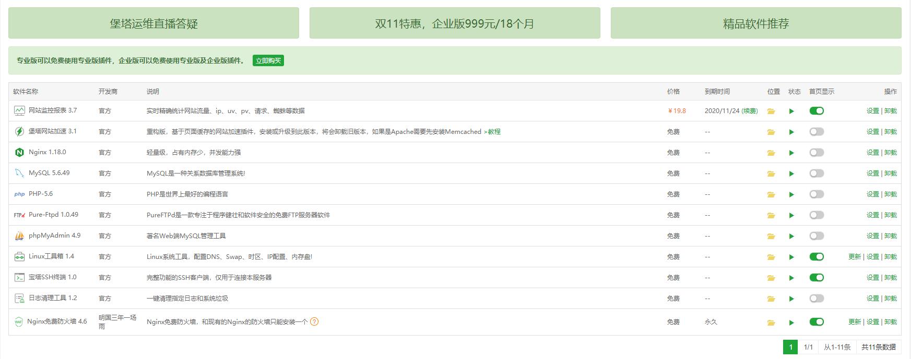Click status play icon for Nginx 1.18.0
The height and width of the screenshot is (359, 911).
tap(791, 153)
